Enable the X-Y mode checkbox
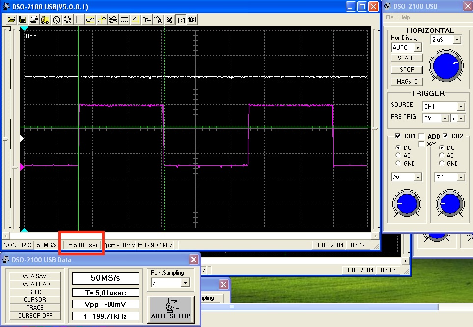Image resolution: width=473 pixels, height=327 pixels. pos(422,144)
